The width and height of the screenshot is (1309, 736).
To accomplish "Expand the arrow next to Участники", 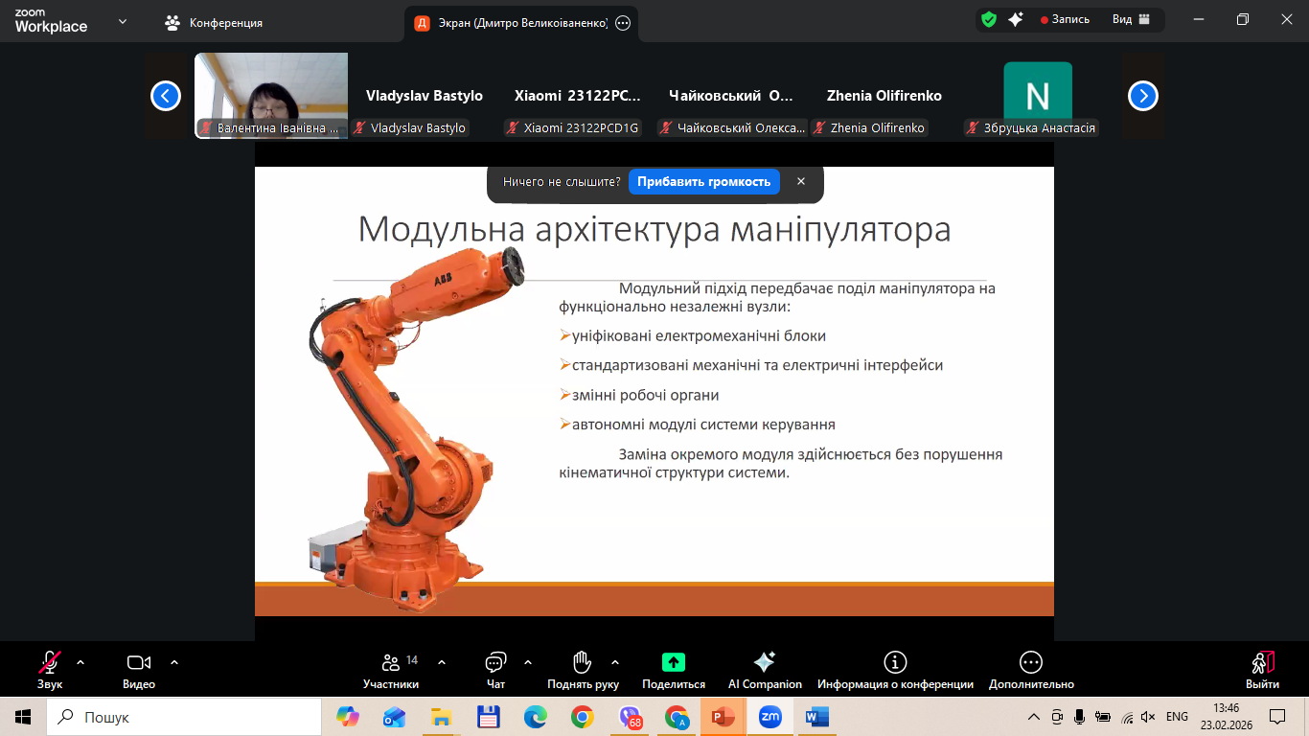I will (442, 662).
